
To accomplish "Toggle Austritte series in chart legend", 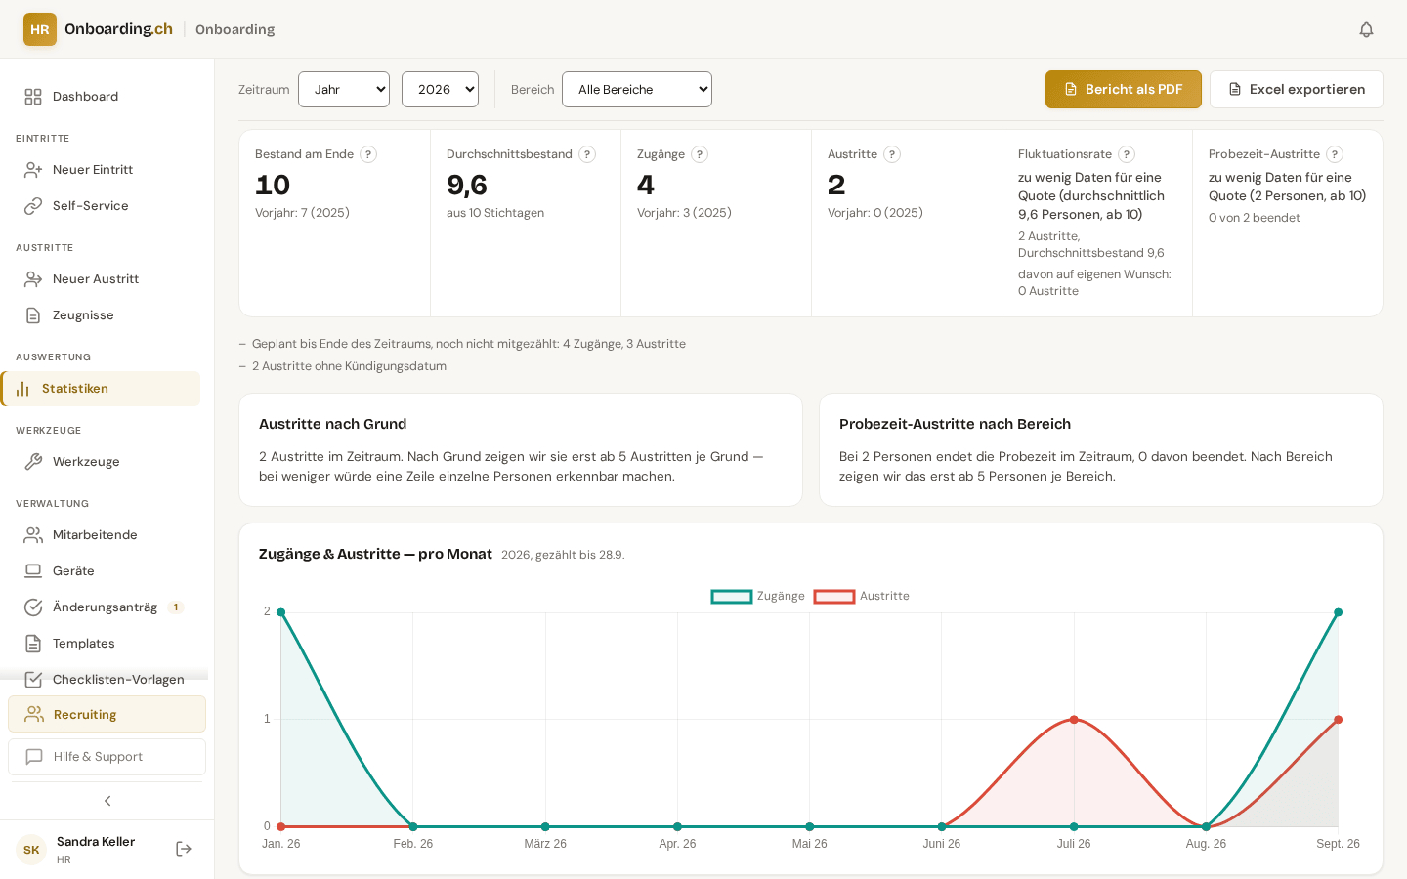I will [x=861, y=596].
